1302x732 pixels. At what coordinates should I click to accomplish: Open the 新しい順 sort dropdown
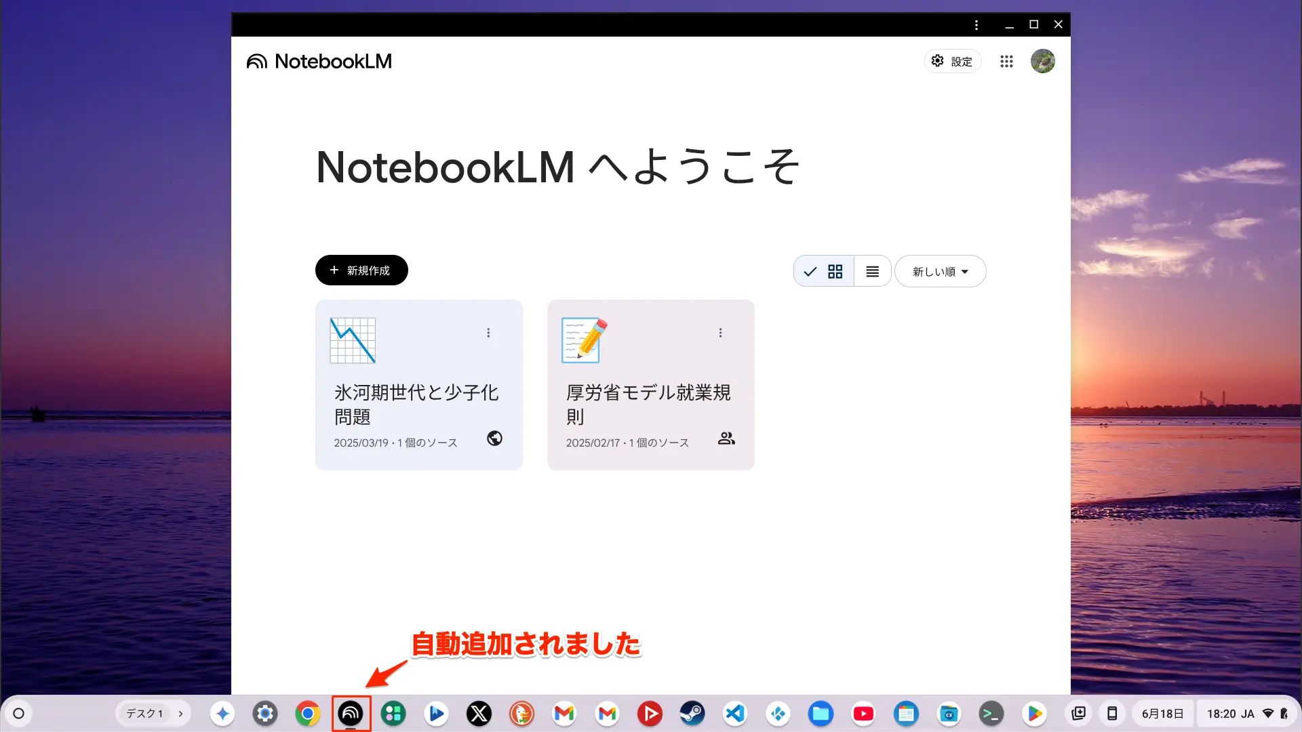point(941,271)
